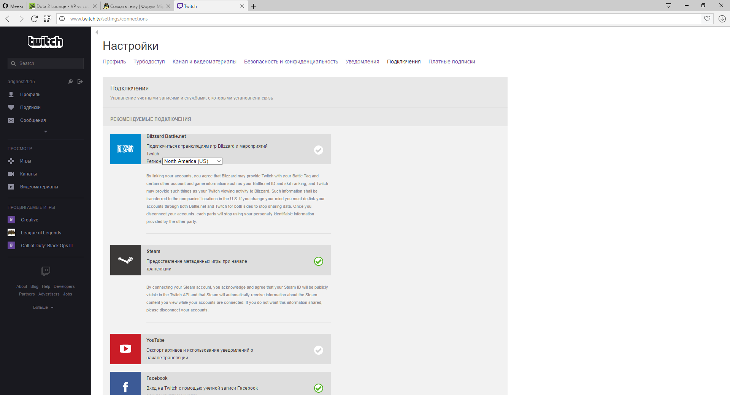
Task: Close the Dota 2 Lounge tab
Action: pos(95,6)
